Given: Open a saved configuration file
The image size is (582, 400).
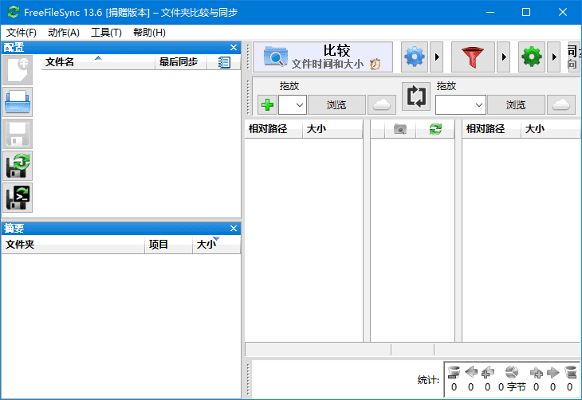Looking at the screenshot, I should 17,102.
